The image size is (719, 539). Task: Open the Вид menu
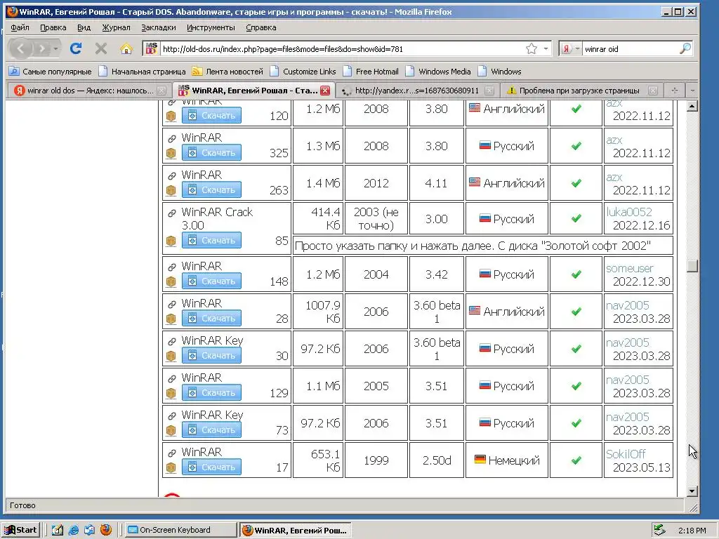(84, 27)
